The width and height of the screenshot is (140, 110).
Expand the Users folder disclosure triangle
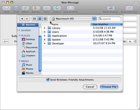click(x=45, y=32)
